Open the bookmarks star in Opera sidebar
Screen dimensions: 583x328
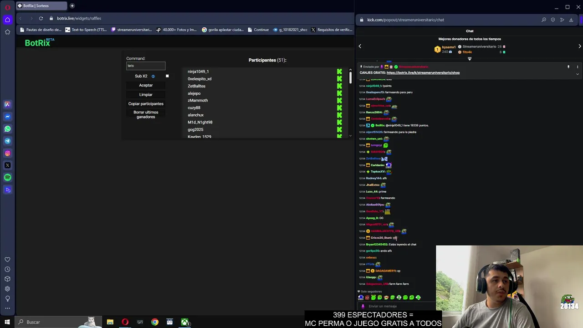click(7, 32)
